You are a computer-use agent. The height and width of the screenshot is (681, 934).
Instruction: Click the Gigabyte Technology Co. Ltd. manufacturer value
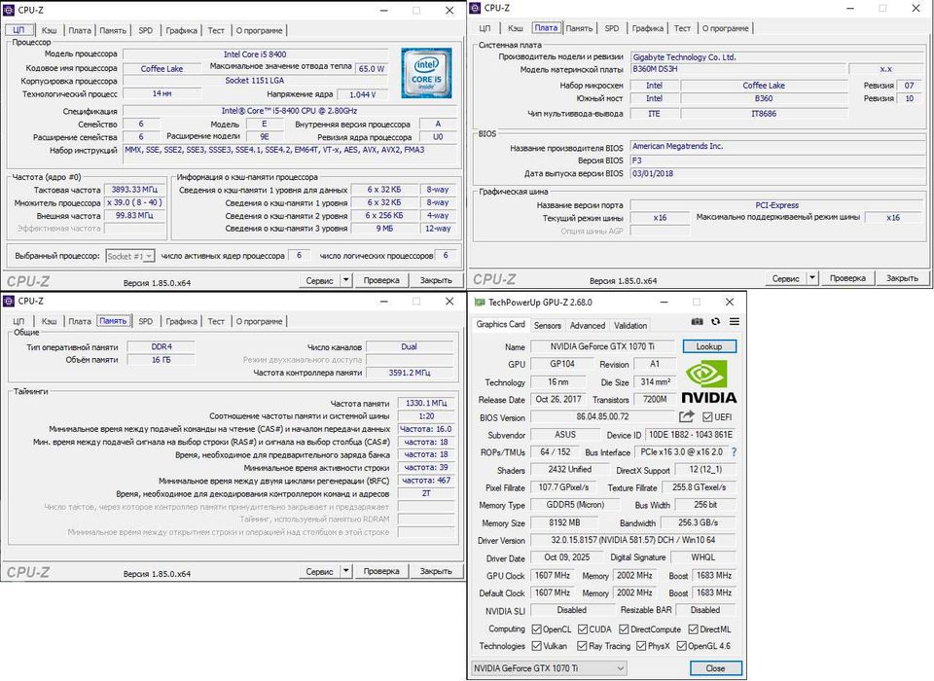point(778,57)
